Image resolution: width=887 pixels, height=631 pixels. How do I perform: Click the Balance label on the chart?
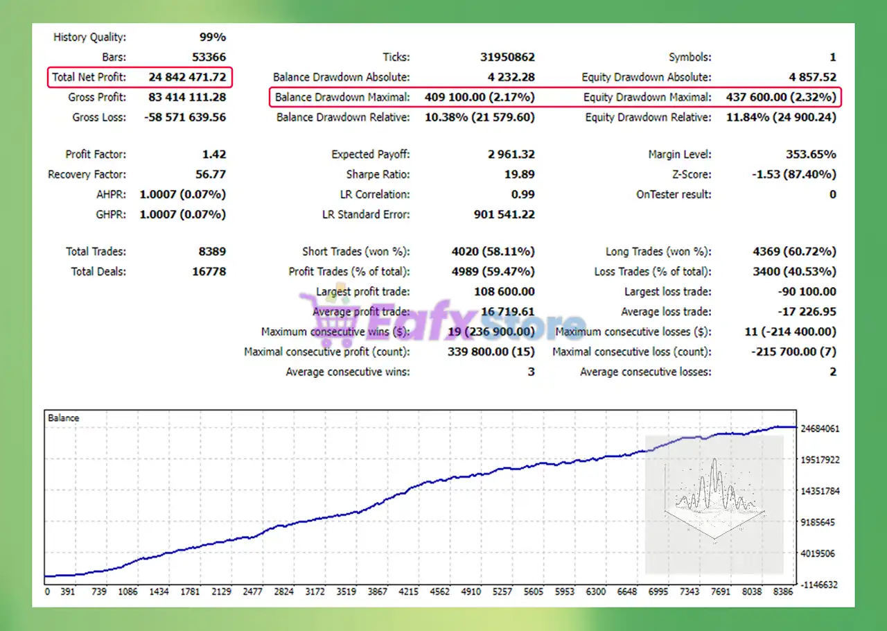[x=64, y=418]
